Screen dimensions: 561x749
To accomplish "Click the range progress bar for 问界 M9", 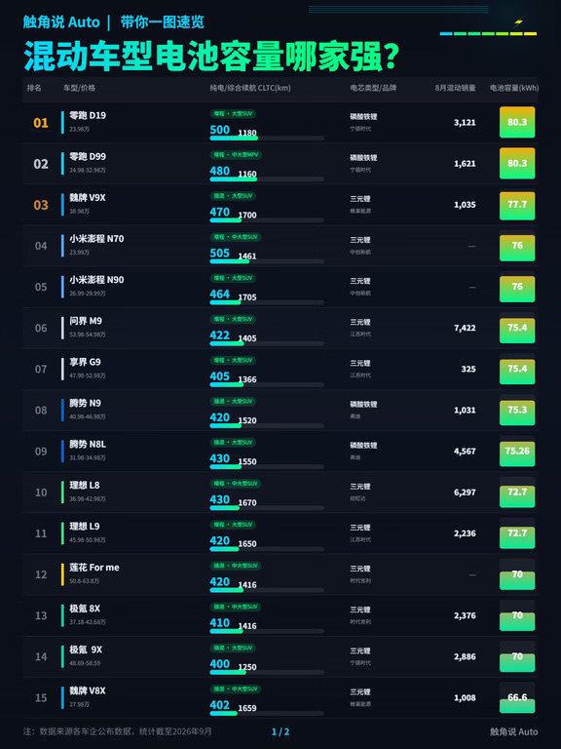I will click(x=267, y=343).
